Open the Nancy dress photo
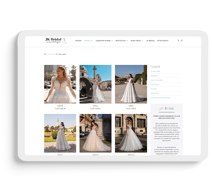212x184 pixels. pos(95,84)
